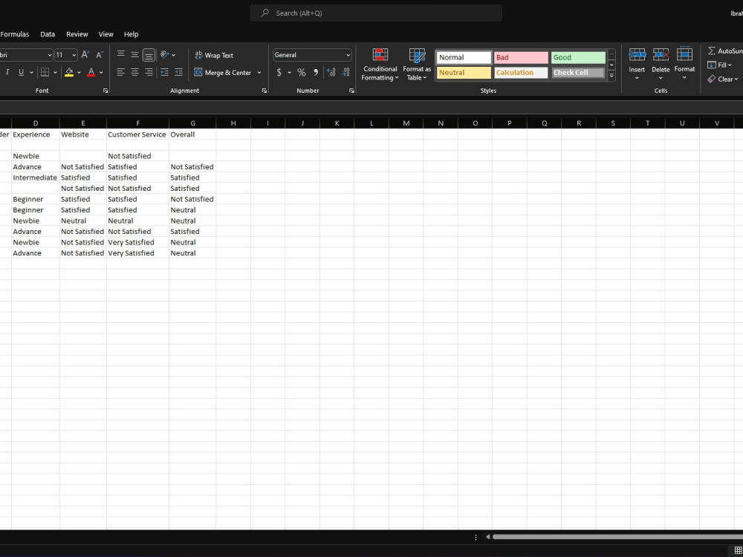This screenshot has width=743, height=557.
Task: Middle align cell contents
Action: click(134, 55)
